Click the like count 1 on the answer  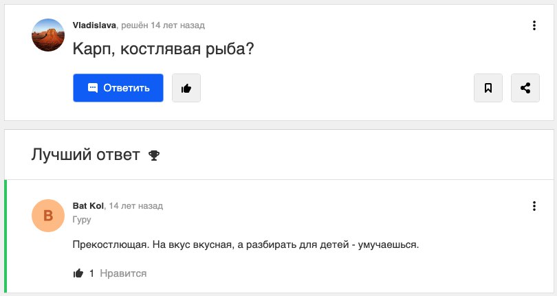point(91,273)
